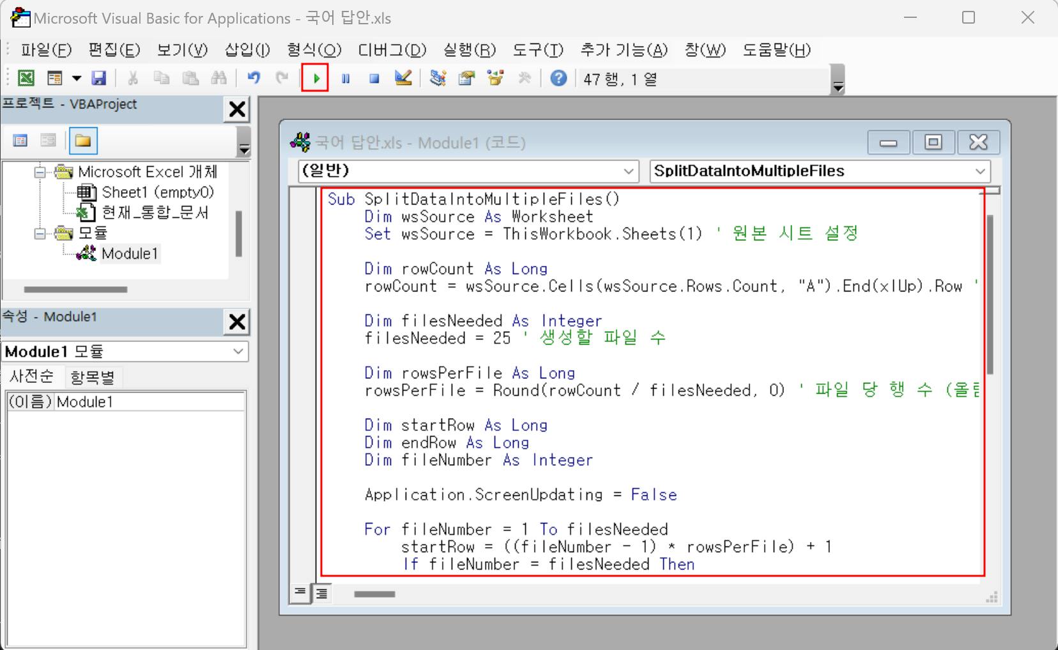Viewport: 1058px width, 650px height.
Task: Open the 실행(R) menu
Action: (x=470, y=50)
